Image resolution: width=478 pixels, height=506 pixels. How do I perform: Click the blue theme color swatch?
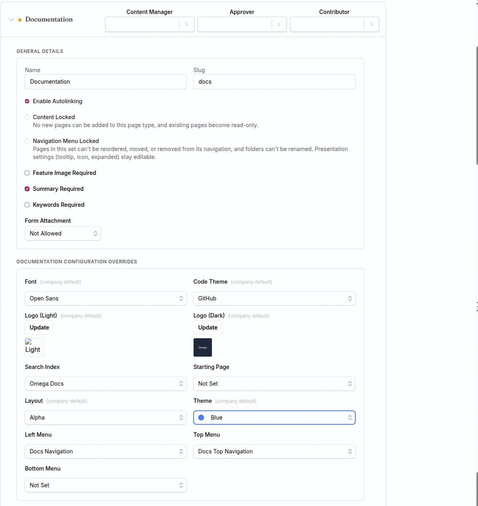[201, 418]
